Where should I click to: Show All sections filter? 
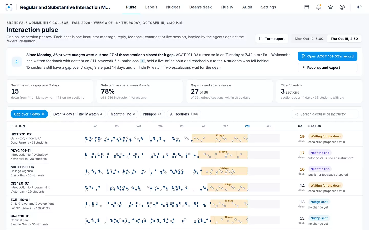pyautogui.click(x=184, y=114)
